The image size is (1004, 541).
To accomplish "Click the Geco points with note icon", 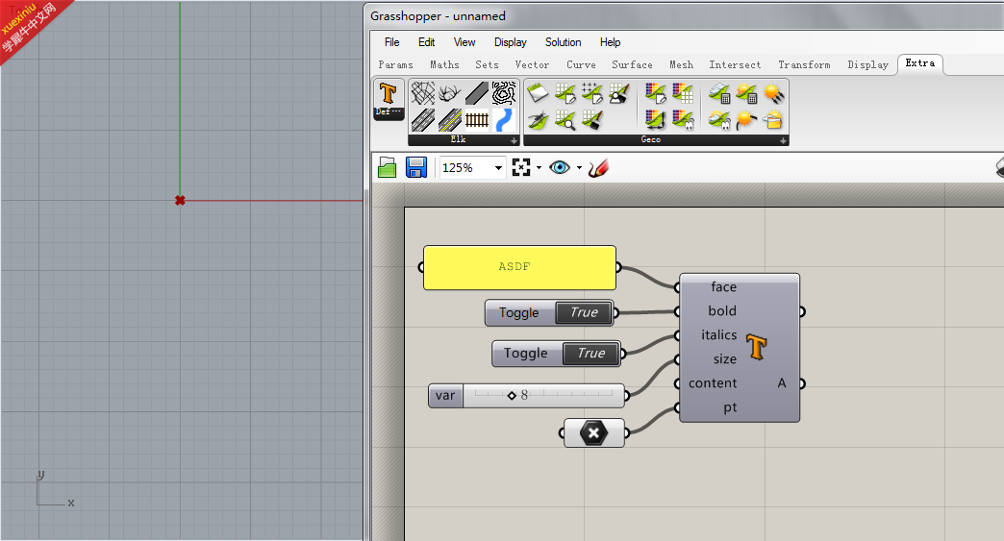I will tap(591, 93).
